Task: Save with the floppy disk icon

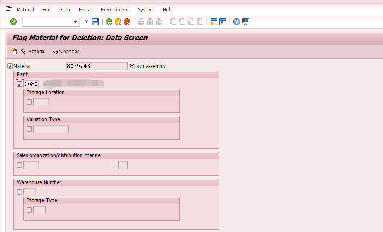Action: pos(95,22)
